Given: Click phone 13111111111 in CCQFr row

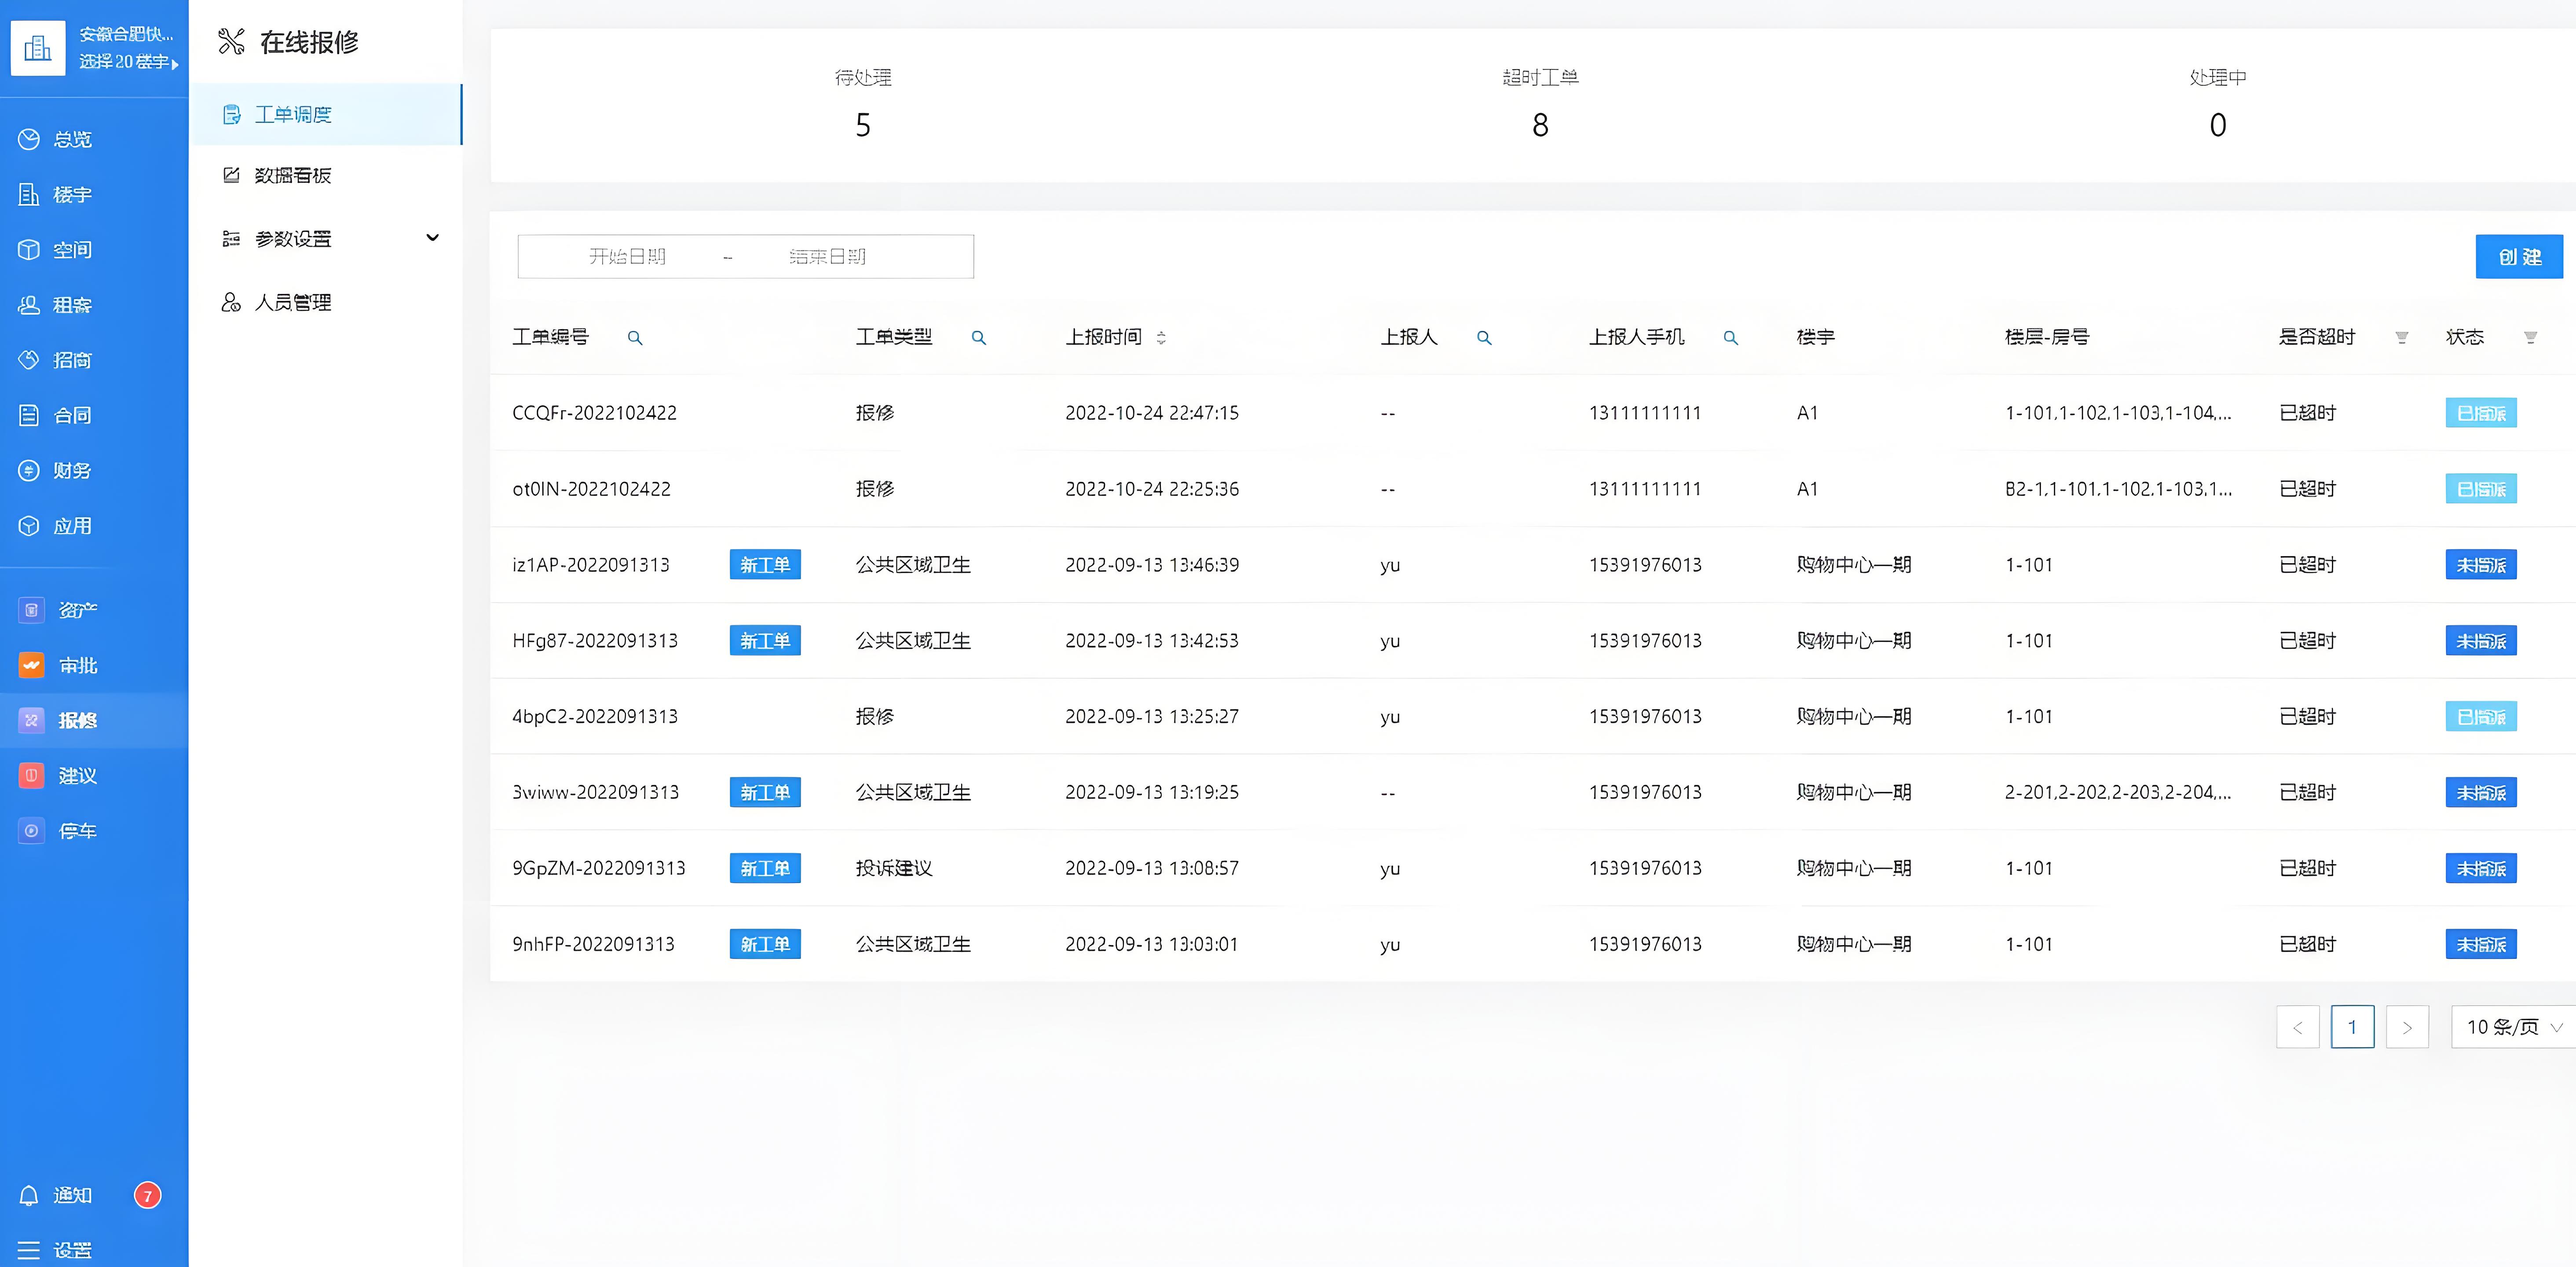Looking at the screenshot, I should pos(1645,413).
